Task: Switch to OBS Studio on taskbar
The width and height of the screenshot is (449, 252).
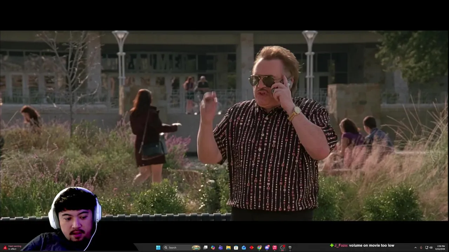Action: (282, 247)
